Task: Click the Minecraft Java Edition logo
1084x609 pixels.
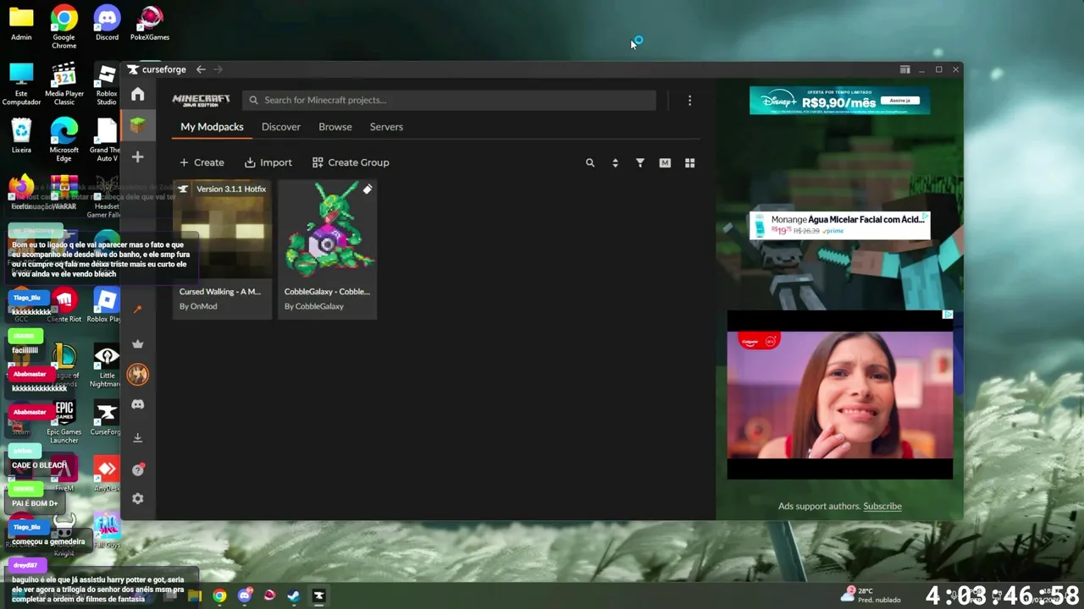Action: [201, 100]
